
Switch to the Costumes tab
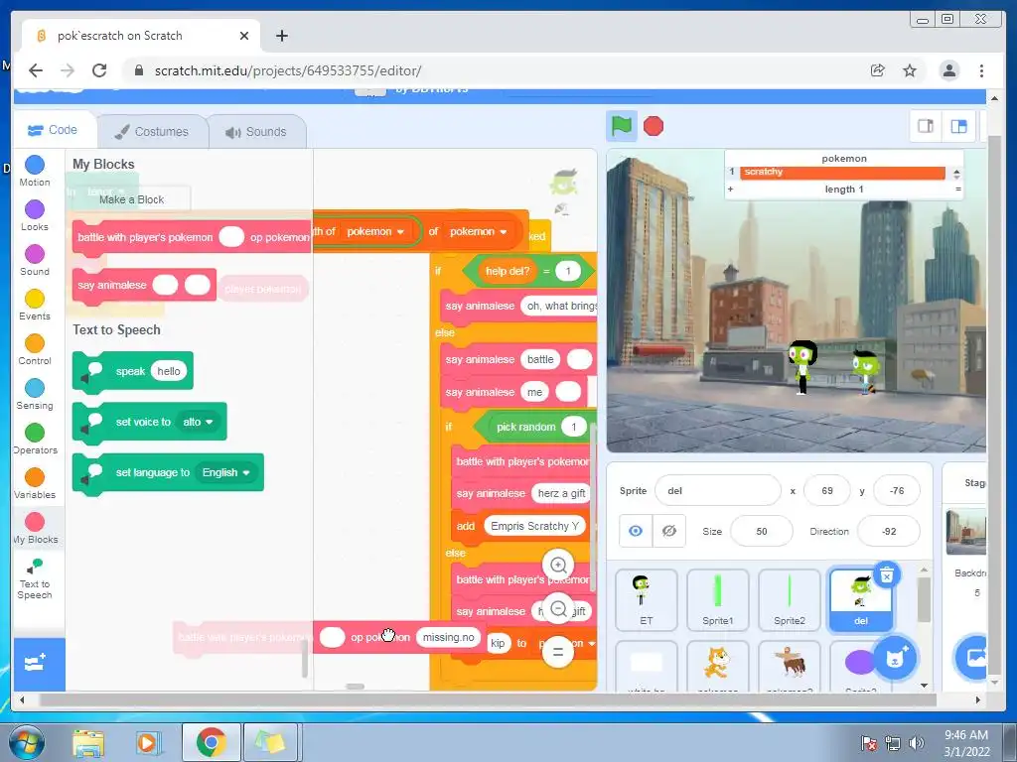point(152,132)
